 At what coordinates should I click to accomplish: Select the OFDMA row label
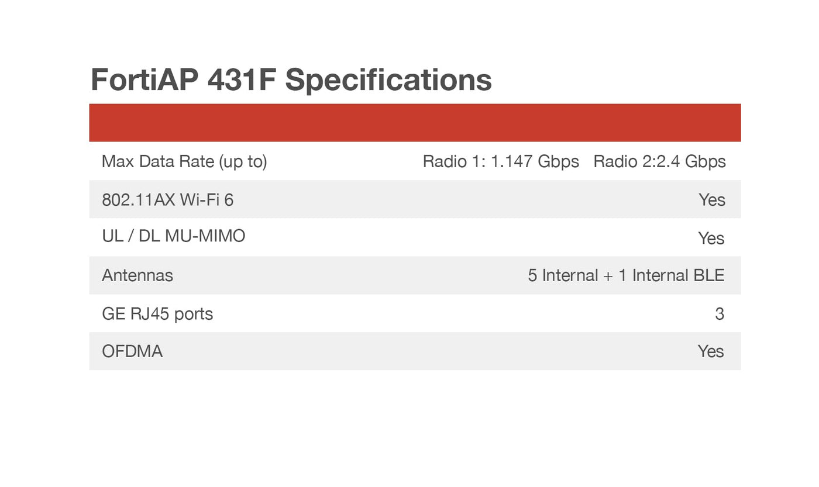pyautogui.click(x=132, y=351)
